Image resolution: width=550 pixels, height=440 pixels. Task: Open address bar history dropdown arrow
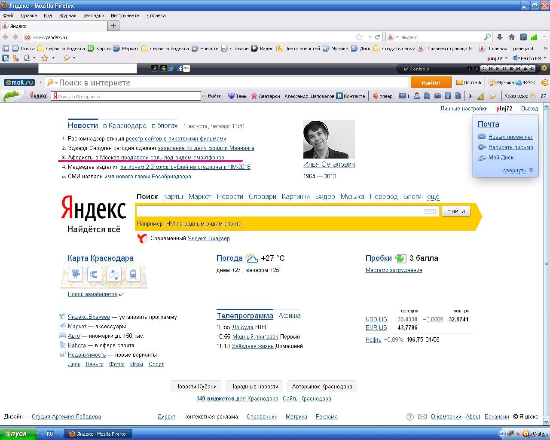(370, 37)
